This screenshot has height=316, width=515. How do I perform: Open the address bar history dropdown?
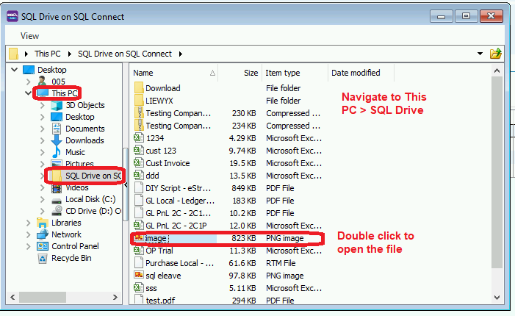[480, 54]
